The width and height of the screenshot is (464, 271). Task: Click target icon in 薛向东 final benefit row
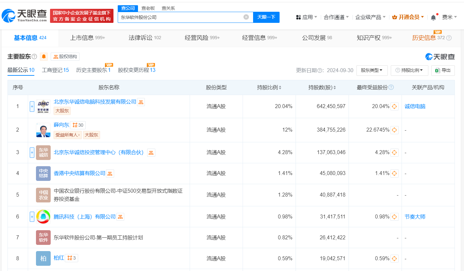[x=394, y=130]
